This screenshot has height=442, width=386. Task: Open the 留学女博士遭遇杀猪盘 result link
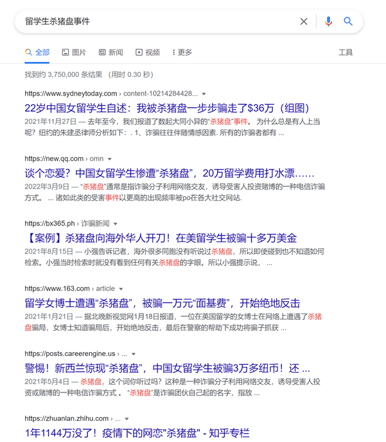coord(162,303)
